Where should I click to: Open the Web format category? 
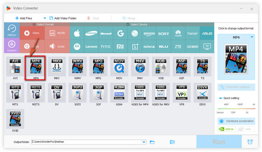coord(32,47)
